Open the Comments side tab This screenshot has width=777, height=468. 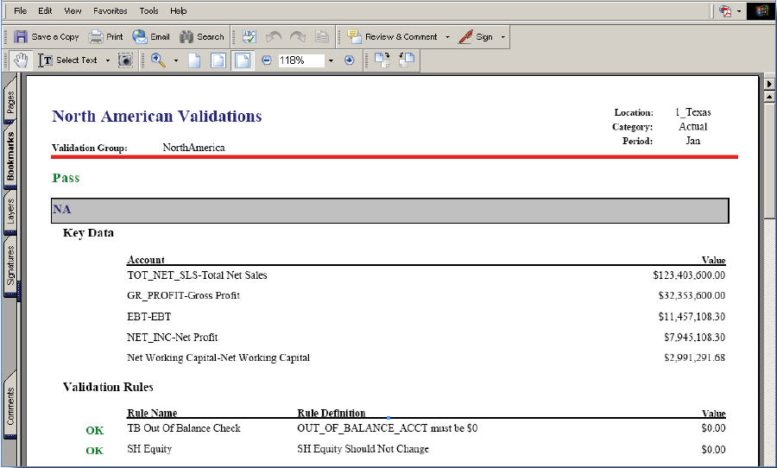[x=10, y=407]
